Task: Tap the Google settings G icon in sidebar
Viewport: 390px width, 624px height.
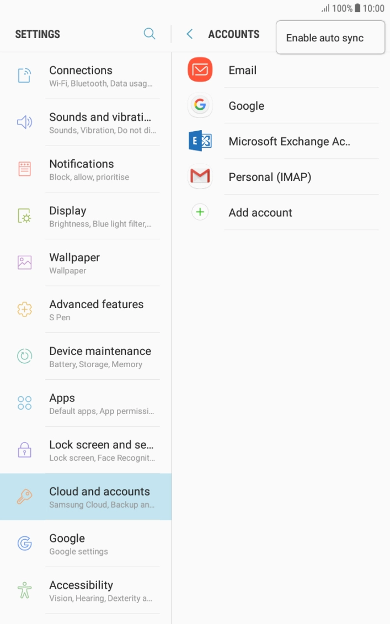Action: pyautogui.click(x=24, y=543)
